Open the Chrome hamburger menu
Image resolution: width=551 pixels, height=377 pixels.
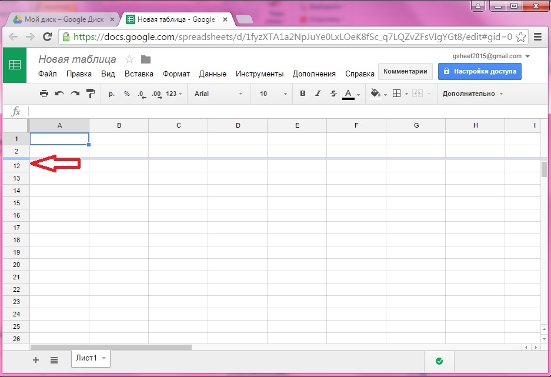point(537,36)
